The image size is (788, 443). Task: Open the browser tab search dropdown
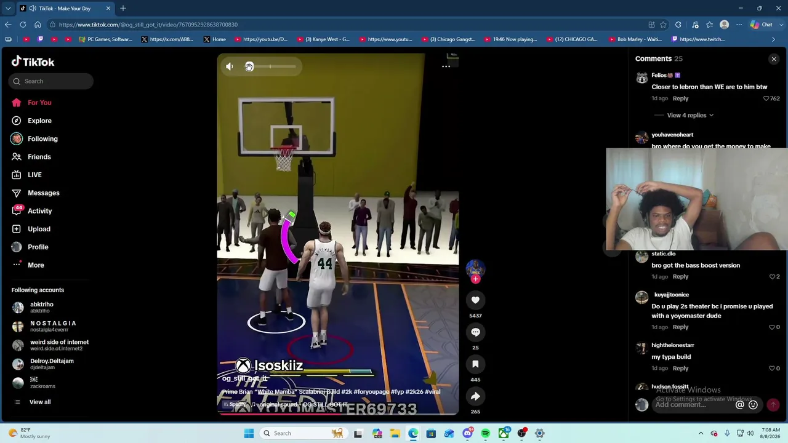coord(8,9)
